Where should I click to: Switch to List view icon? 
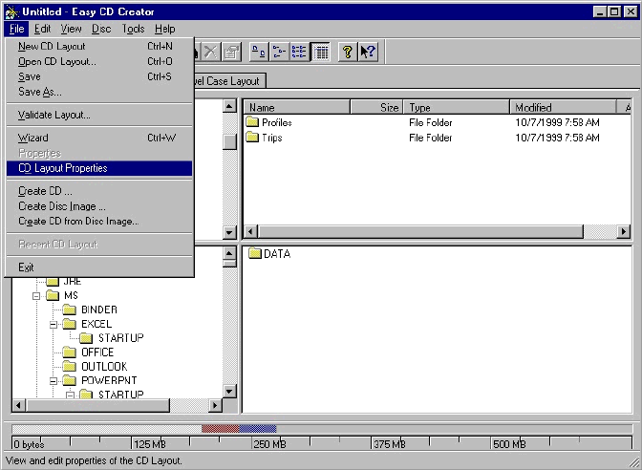(x=299, y=52)
